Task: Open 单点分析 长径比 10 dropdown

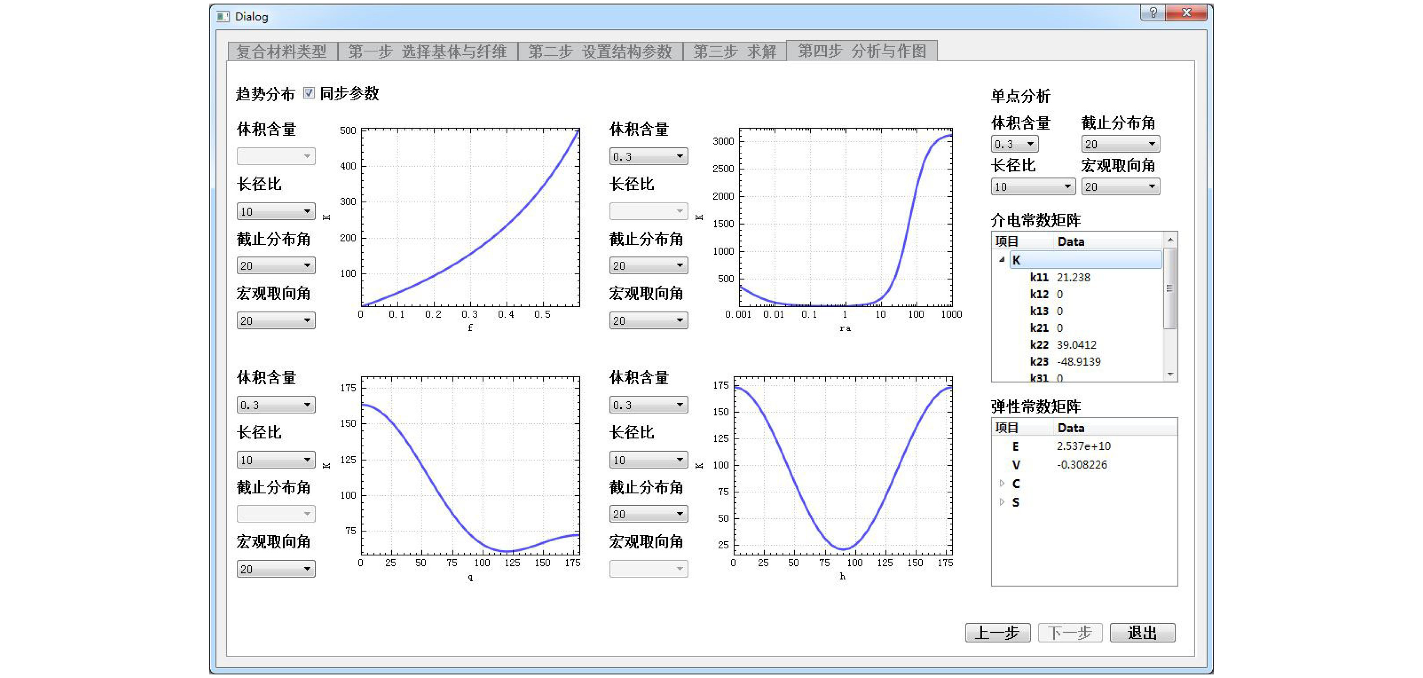Action: pyautogui.click(x=1033, y=187)
